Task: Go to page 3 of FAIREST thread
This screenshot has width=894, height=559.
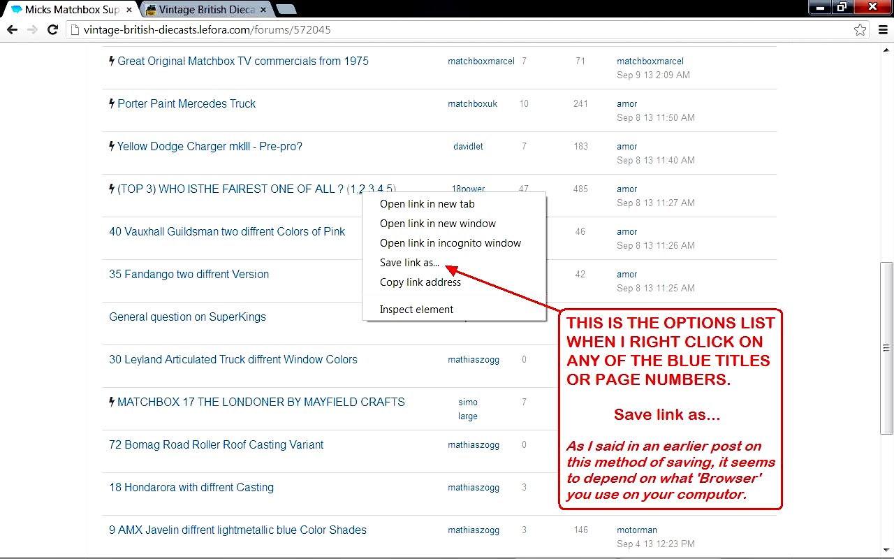Action: pos(371,189)
